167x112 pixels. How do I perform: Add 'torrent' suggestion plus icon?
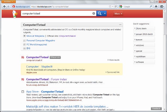coord(135,40)
